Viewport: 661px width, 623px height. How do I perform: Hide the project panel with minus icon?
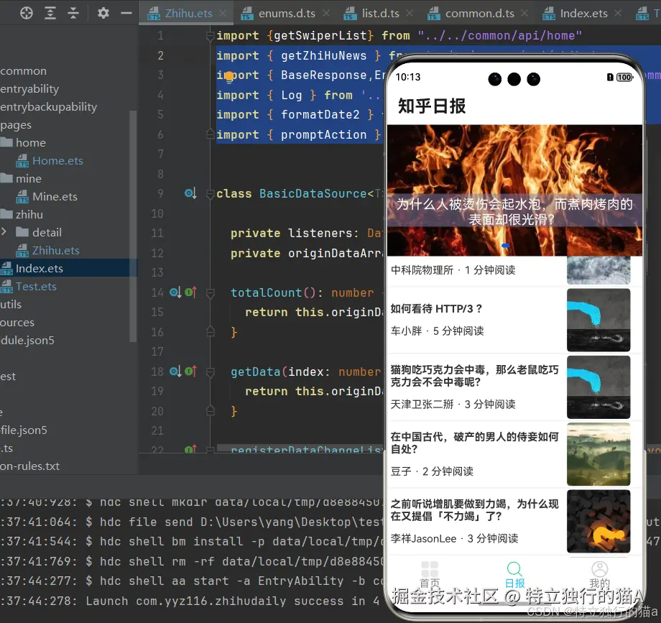[126, 13]
